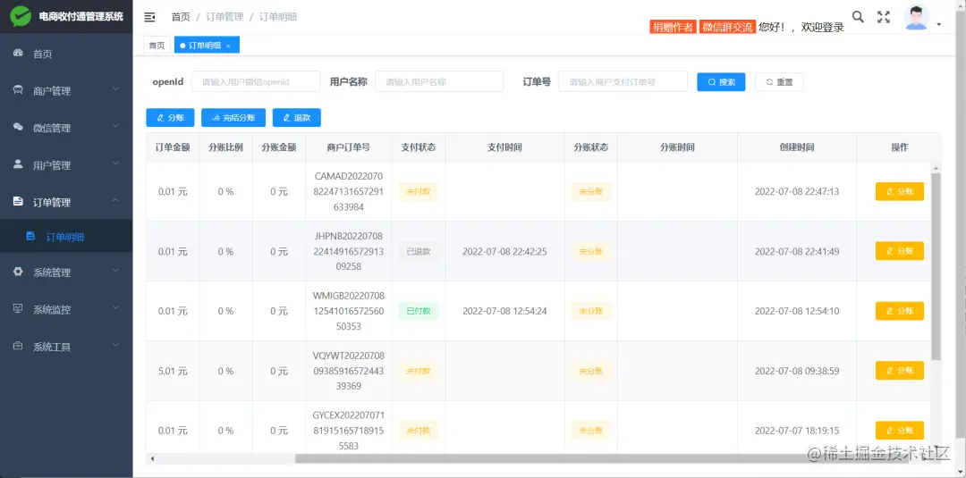The image size is (966, 478).
Task: Expand 系统管理 menu chevron
Action: [x=115, y=272]
